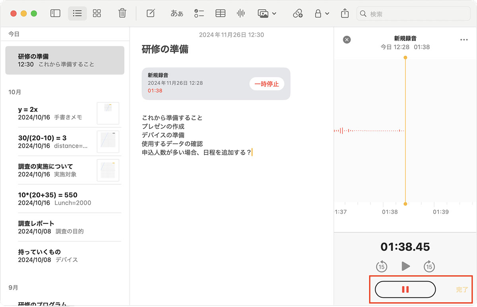Click the 今日 section header
477x307 pixels.
point(14,34)
